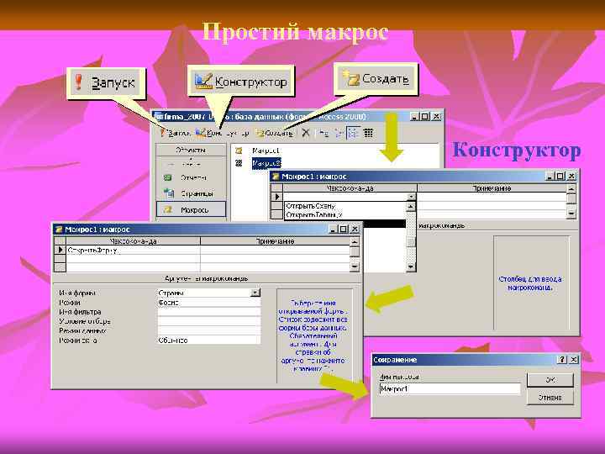Click the large Создать callout button
605x454 pixels.
376,79
